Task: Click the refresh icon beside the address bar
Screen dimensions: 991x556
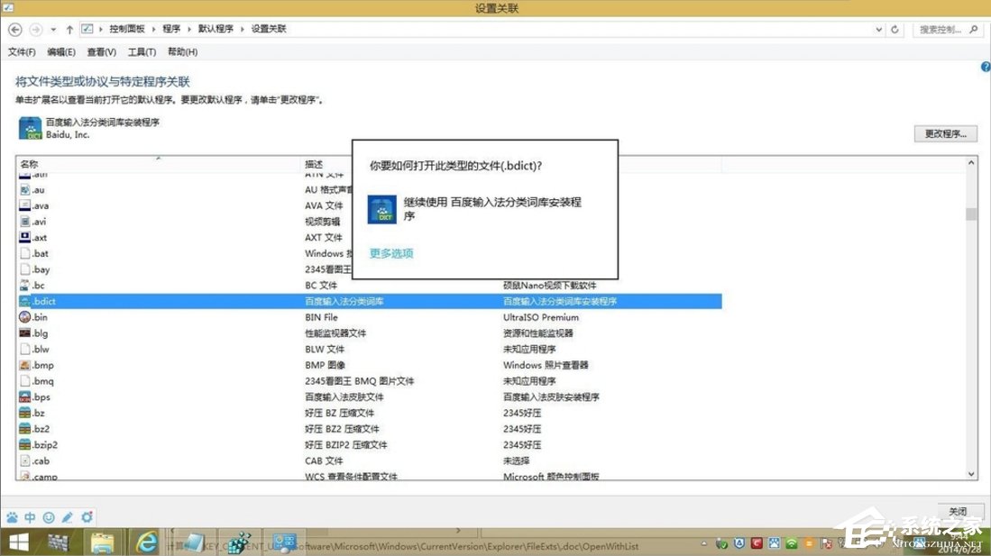Action: (x=894, y=29)
